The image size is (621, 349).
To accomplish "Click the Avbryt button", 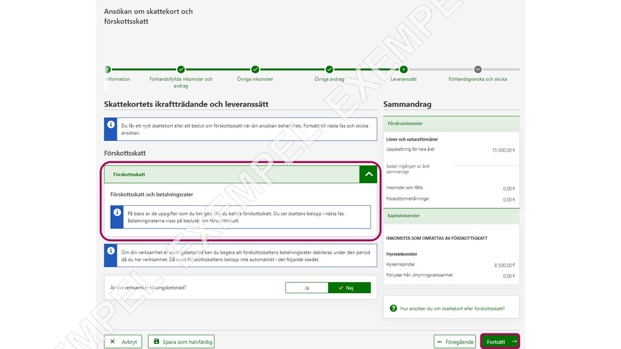I will 123,342.
